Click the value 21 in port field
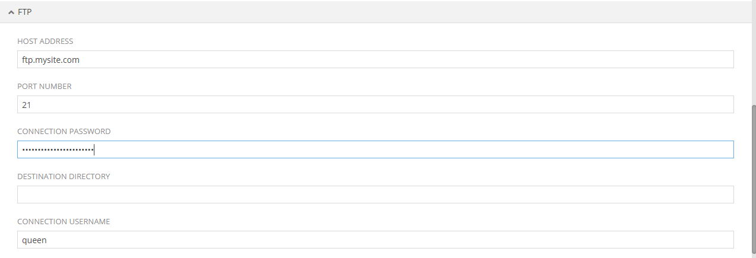This screenshot has height=258, width=756. click(x=27, y=105)
